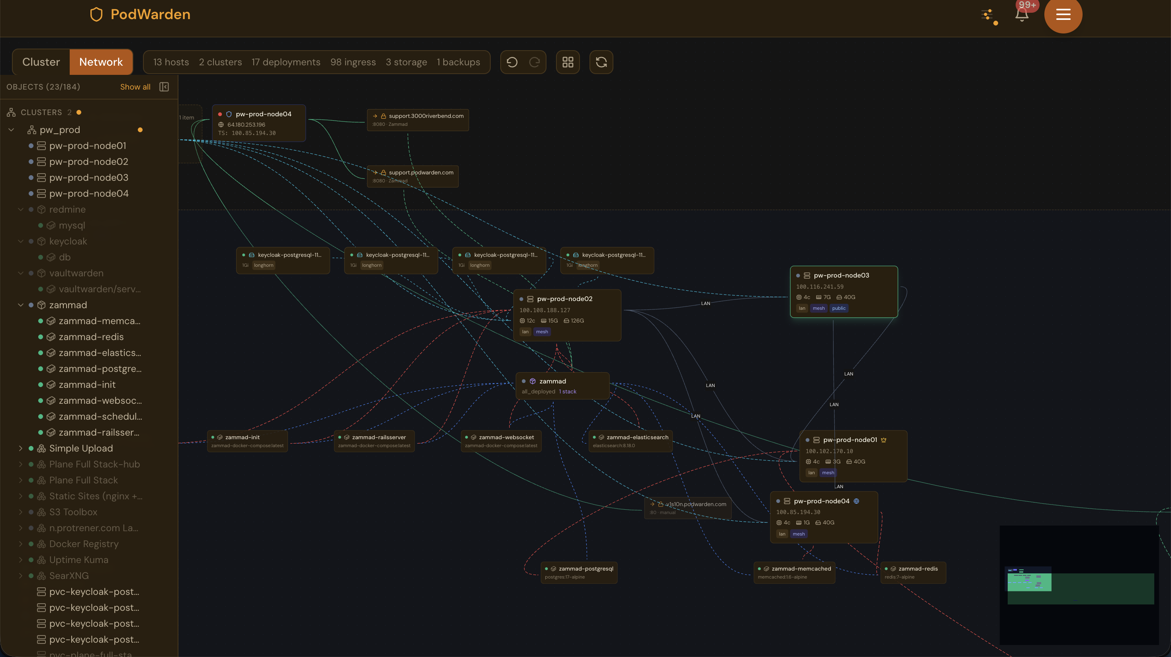The width and height of the screenshot is (1171, 657).
Task: Click the PodWarden shield logo
Action: (x=96, y=15)
